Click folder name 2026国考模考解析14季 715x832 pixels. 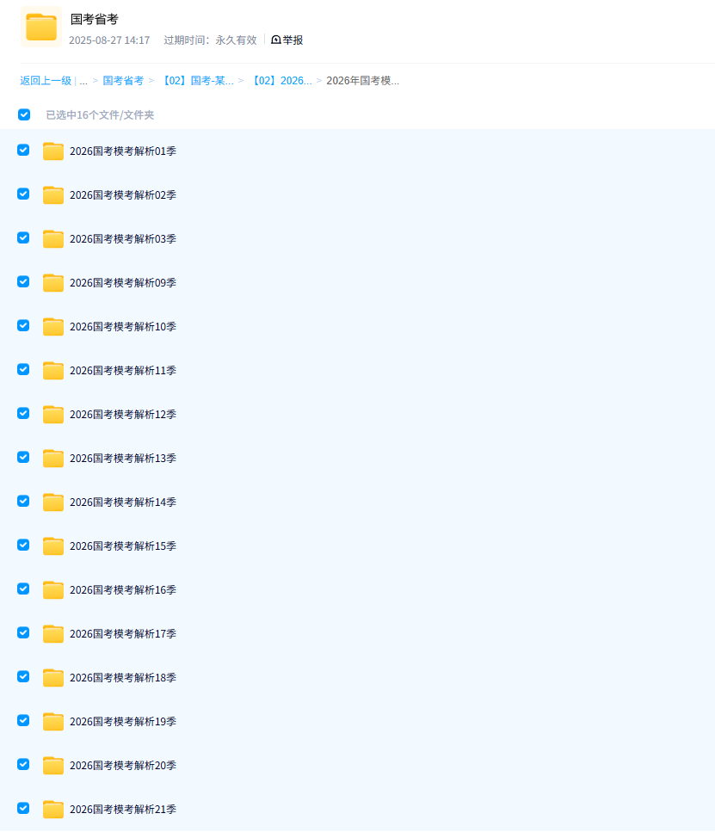coord(123,502)
